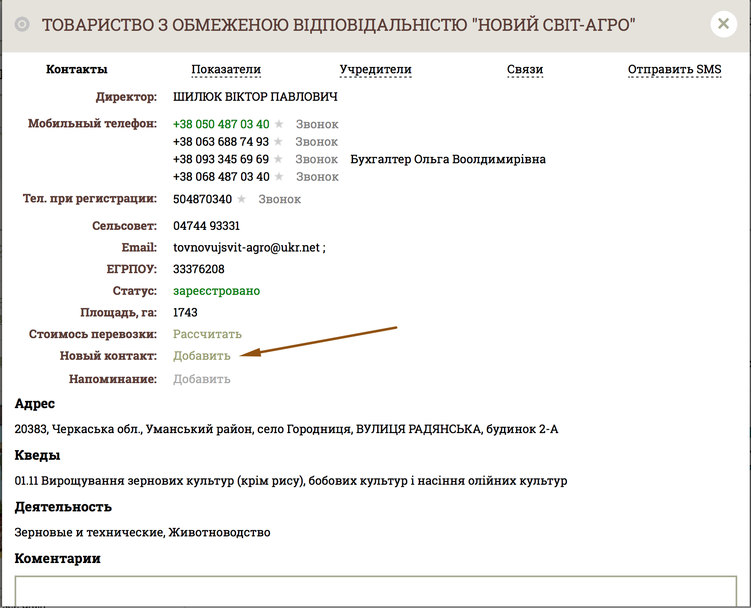The height and width of the screenshot is (608, 751).
Task: Select the director name ШИЛЮК ВІКТОР ПАВЛОВИЧ
Action: (255, 97)
